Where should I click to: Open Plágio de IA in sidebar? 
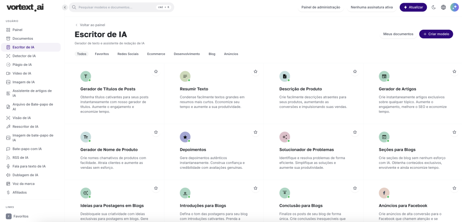click(31, 65)
